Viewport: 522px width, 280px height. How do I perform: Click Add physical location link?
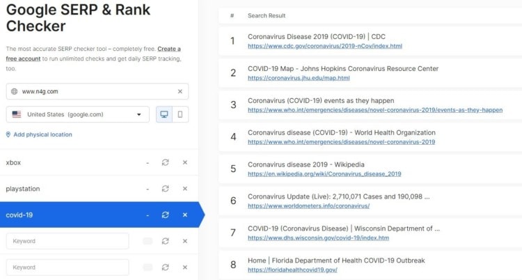click(42, 134)
